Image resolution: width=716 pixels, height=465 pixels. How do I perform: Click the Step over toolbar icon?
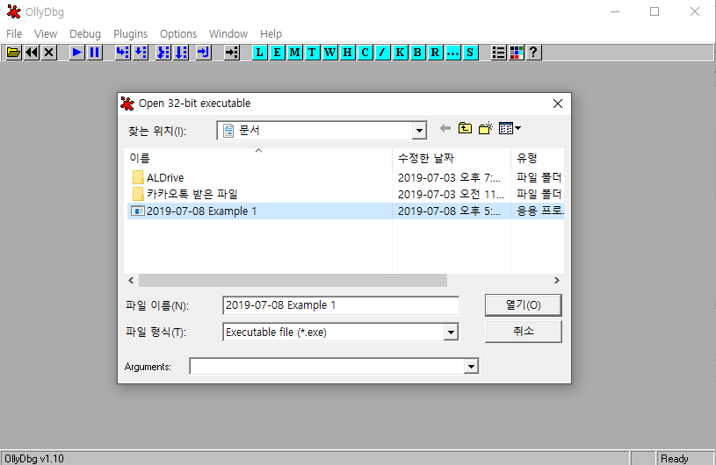tap(141, 53)
